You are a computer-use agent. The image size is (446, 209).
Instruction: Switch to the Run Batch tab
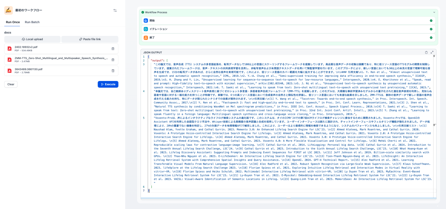[x=32, y=22]
